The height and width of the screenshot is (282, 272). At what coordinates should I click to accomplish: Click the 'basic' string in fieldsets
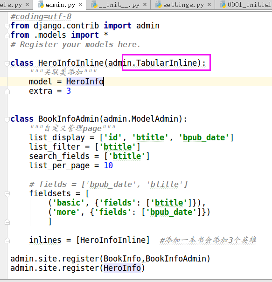click(x=69, y=203)
